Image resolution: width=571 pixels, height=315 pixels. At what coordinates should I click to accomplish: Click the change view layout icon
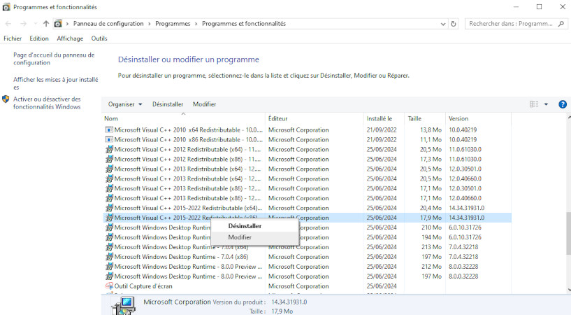(x=534, y=104)
